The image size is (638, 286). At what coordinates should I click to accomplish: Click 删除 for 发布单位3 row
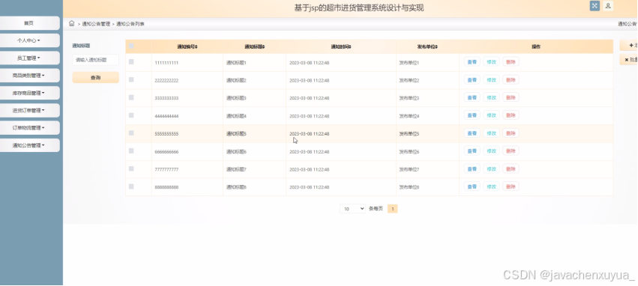511,97
